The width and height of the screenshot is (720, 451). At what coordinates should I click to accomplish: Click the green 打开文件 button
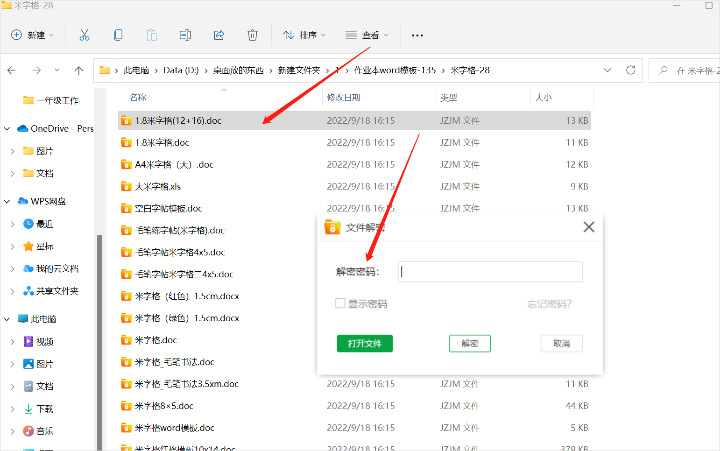click(365, 343)
